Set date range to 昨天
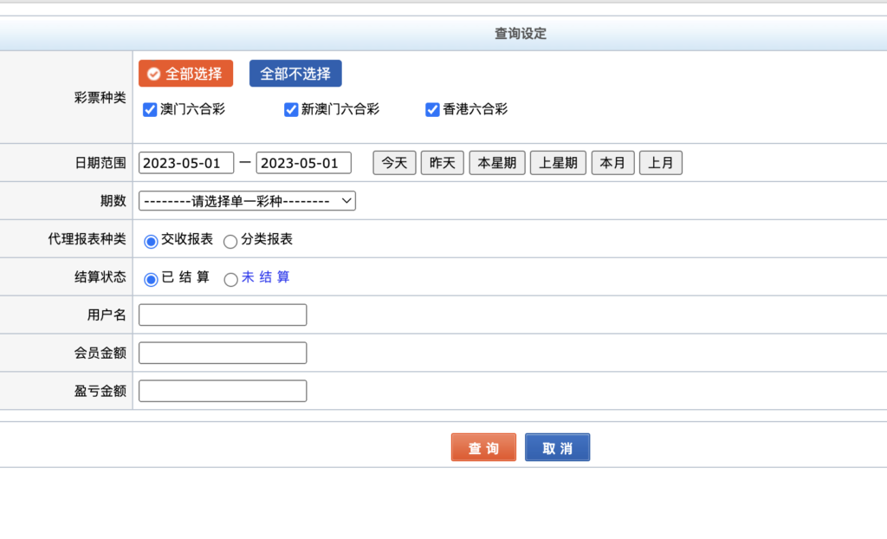Image resolution: width=887 pixels, height=539 pixels. 443,163
